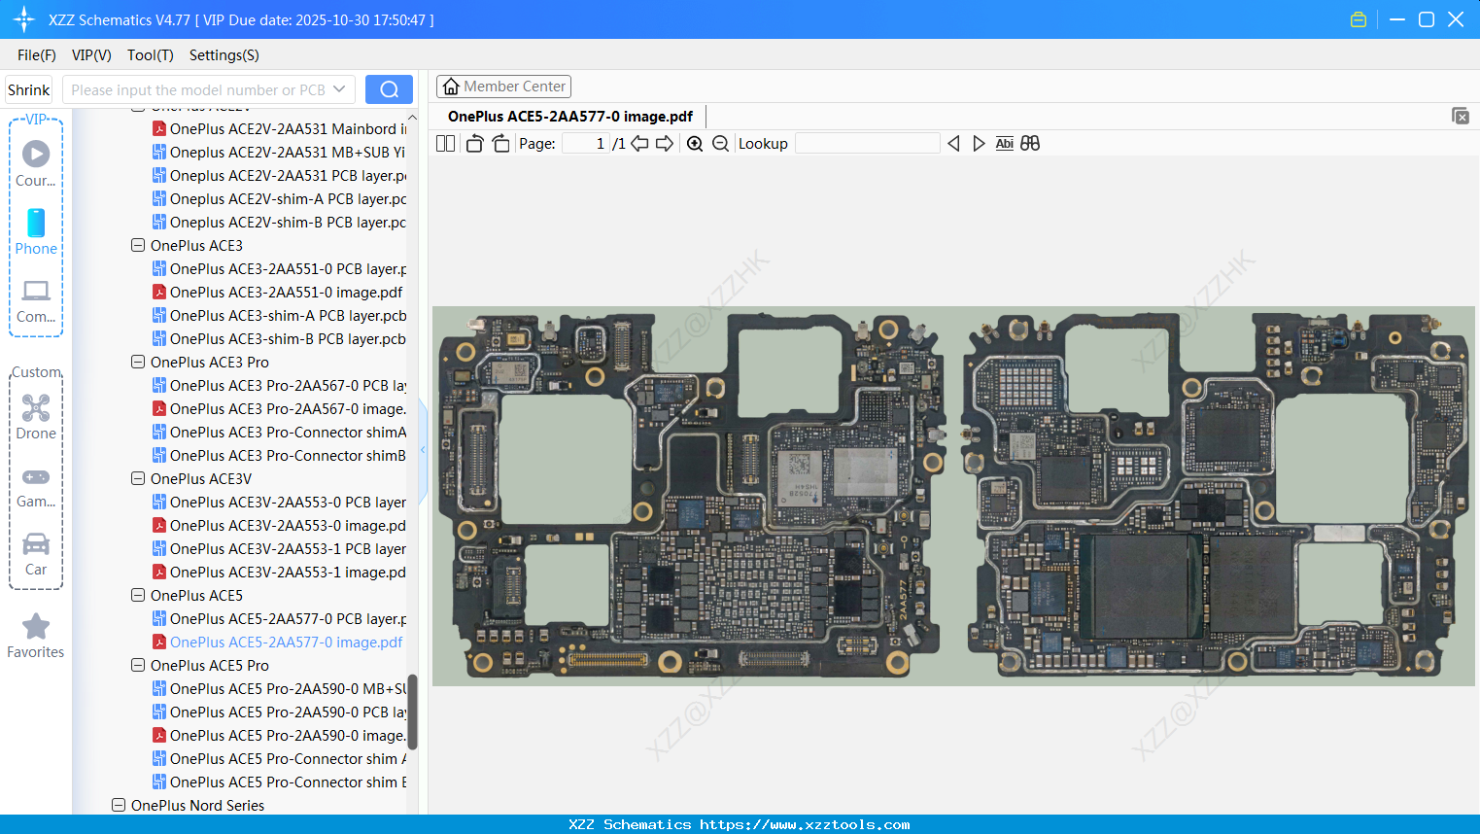The image size is (1480, 834).
Task: Open the Car schematics category
Action: (x=35, y=554)
